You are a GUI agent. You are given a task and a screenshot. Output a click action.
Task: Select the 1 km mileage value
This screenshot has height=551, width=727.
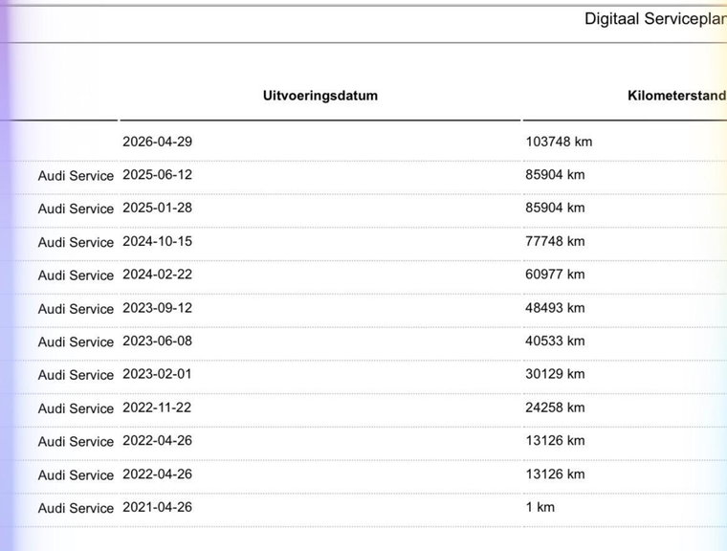point(540,507)
